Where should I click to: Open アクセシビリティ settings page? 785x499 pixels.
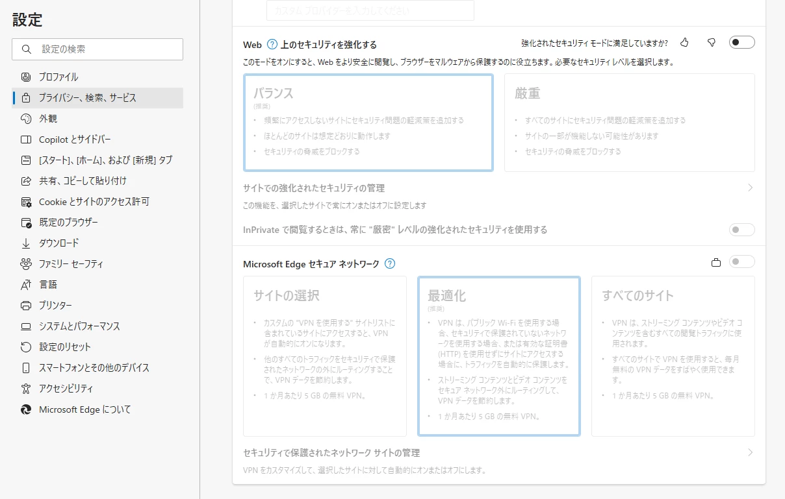97,389
